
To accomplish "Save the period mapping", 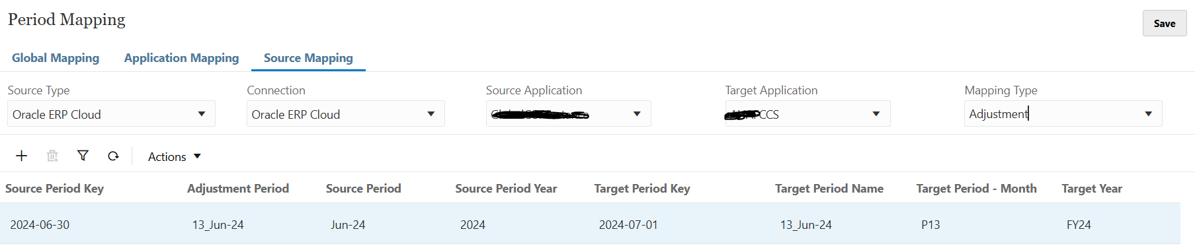I will [x=1164, y=23].
